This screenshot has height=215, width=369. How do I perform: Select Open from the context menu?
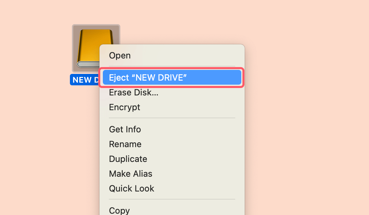[120, 55]
